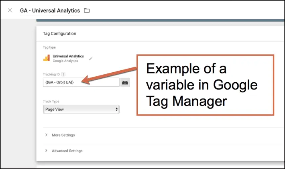Click the Track Type dropdown arrows
The width and height of the screenshot is (285, 169).
(116, 109)
